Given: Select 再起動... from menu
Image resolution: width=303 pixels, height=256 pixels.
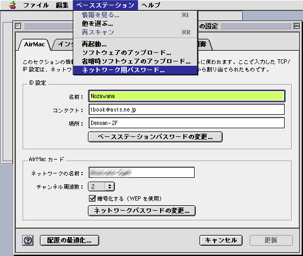Looking at the screenshot, I should [x=135, y=44].
